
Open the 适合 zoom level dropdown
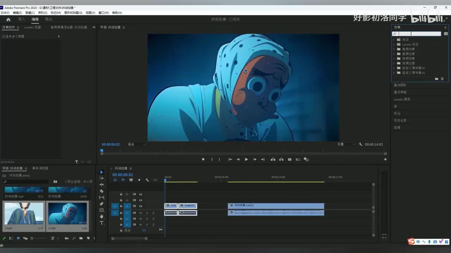(136, 144)
